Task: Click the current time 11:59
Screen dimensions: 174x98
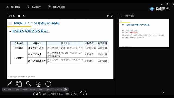Action: point(110,16)
